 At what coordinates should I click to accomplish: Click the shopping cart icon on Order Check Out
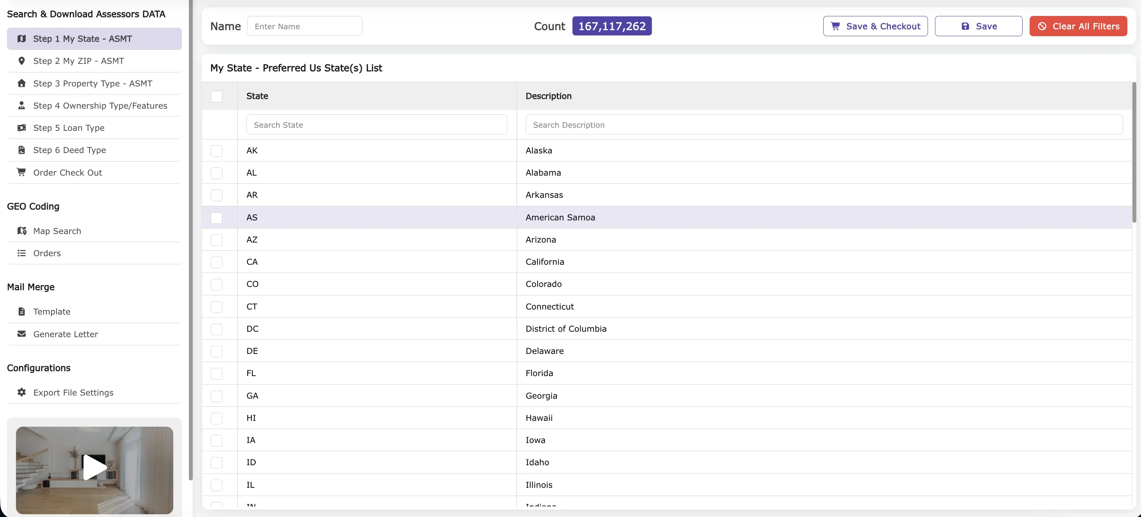tap(22, 172)
